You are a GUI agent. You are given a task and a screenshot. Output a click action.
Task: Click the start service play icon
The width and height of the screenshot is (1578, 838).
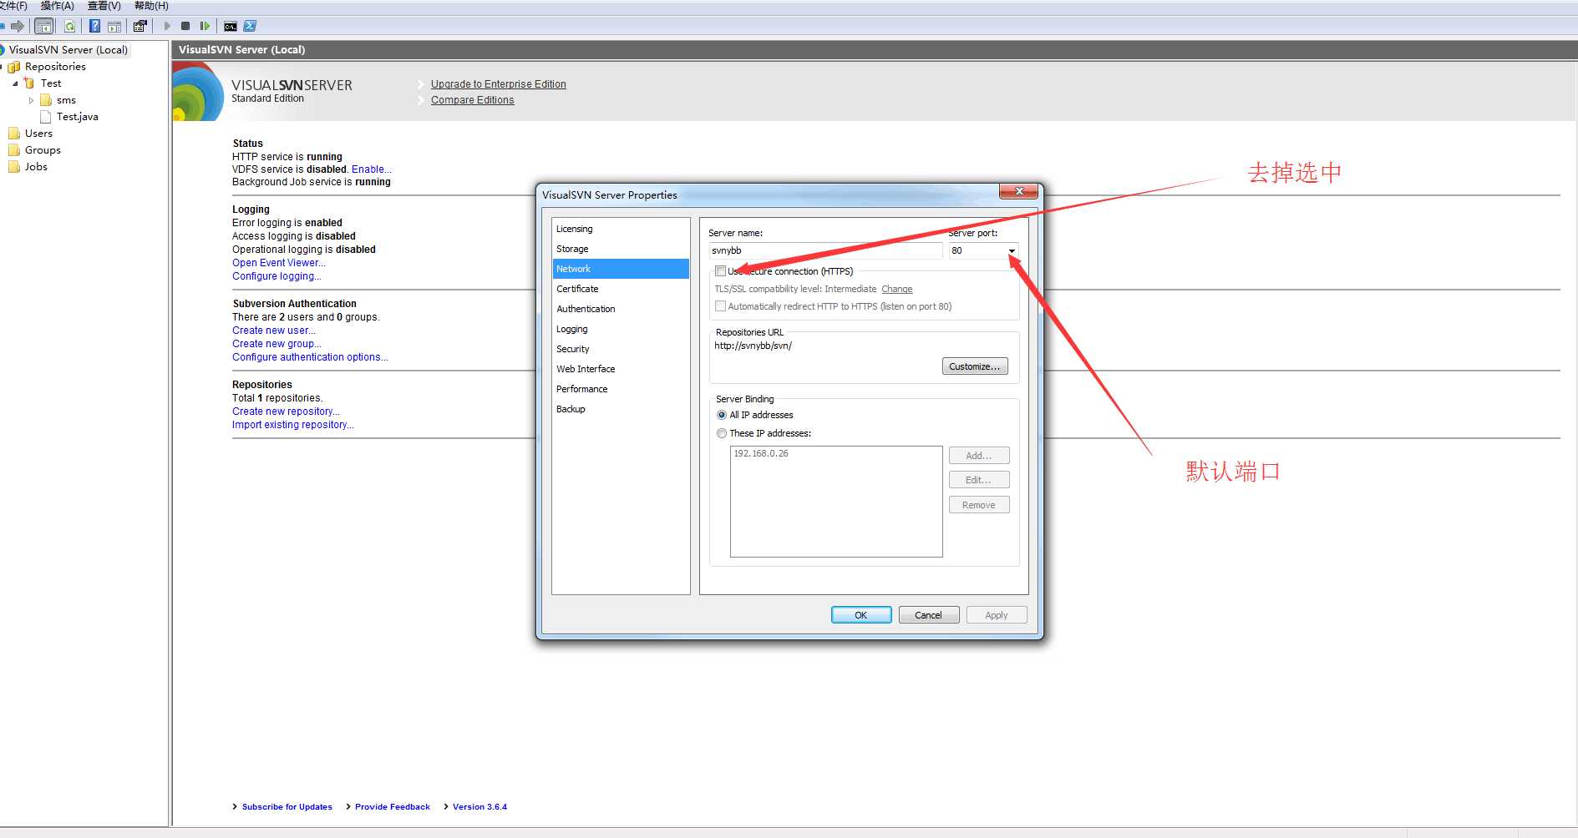[x=167, y=26]
